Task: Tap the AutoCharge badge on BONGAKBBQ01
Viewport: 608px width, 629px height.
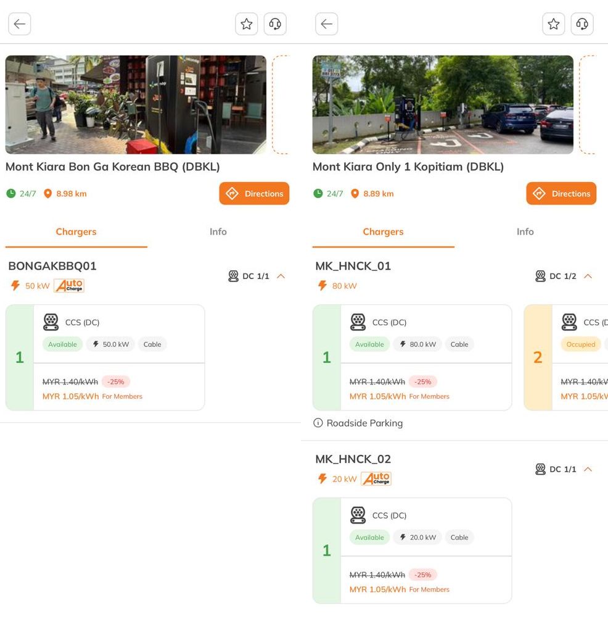Action: pyautogui.click(x=69, y=286)
